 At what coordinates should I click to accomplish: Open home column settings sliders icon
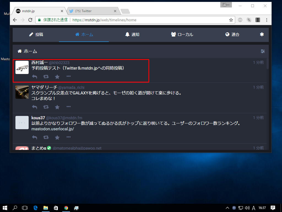coord(263,51)
